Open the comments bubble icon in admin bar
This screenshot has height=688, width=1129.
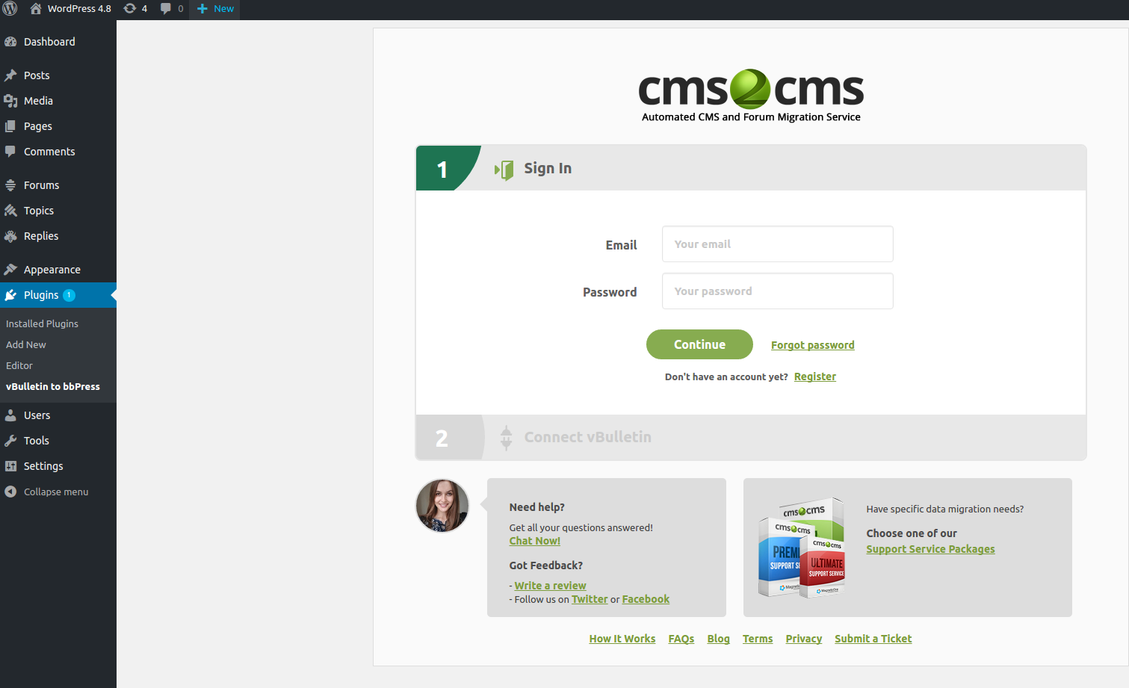click(x=166, y=8)
